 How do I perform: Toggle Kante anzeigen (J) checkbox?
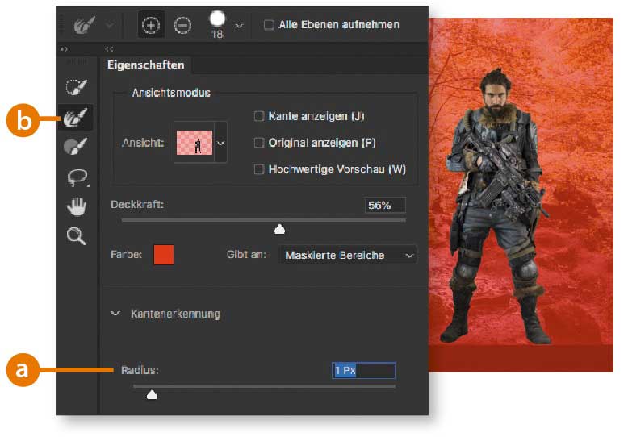pyautogui.click(x=259, y=116)
